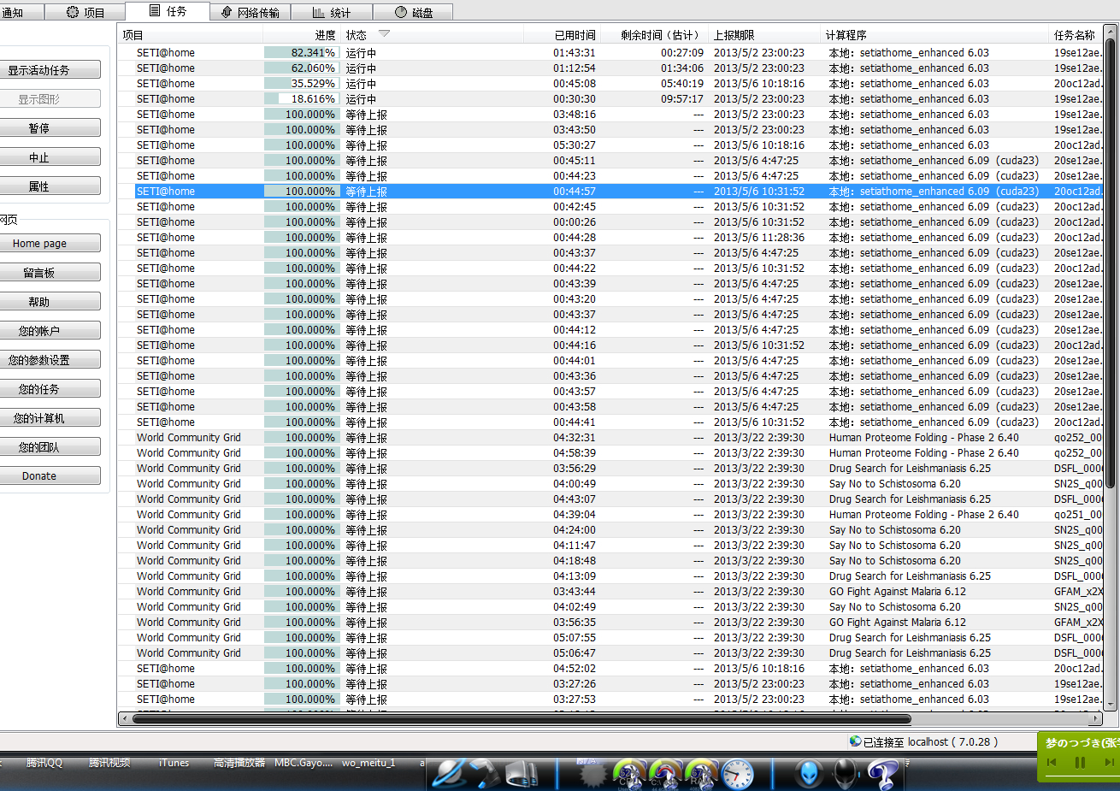Open the dark alien head dock icon
The image size is (1120, 791).
(x=845, y=773)
